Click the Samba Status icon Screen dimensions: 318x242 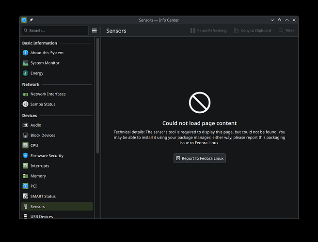(25, 104)
